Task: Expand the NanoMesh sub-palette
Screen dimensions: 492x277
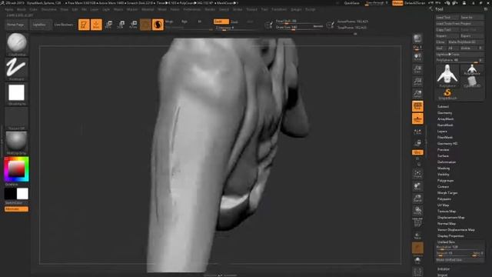Action: coord(445,125)
